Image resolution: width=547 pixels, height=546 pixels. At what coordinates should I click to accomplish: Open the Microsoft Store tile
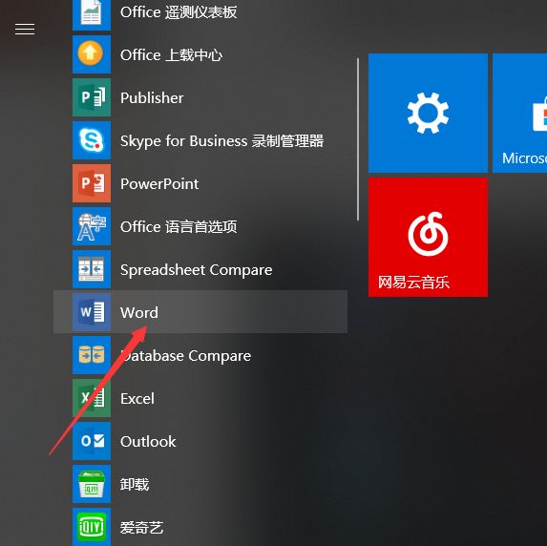519,113
